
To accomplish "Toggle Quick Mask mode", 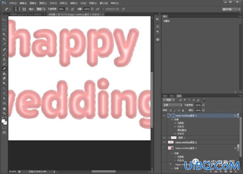I will 4,128.
